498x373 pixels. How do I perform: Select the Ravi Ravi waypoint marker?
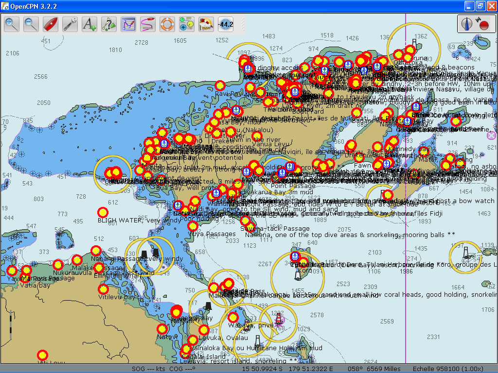220,85
